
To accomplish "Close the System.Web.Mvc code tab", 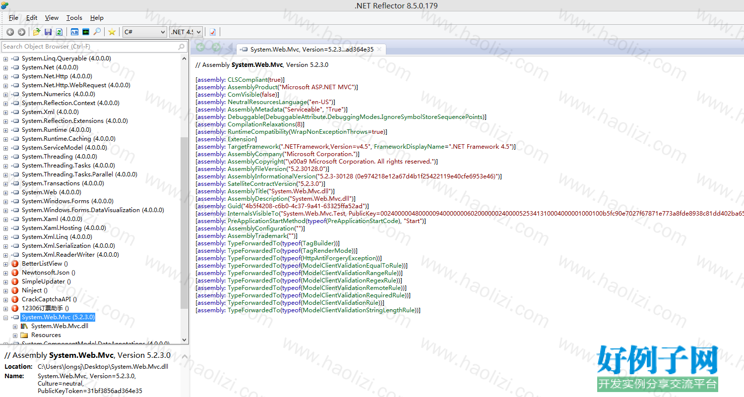I will [x=379, y=49].
